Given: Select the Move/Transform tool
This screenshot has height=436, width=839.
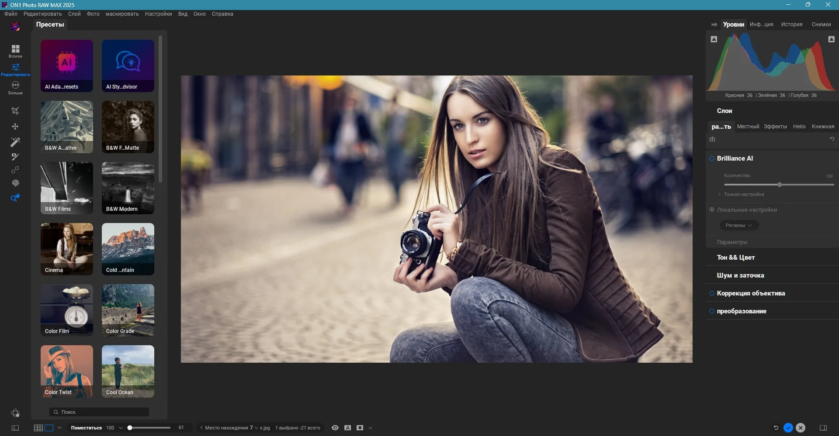Looking at the screenshot, I should [15, 127].
